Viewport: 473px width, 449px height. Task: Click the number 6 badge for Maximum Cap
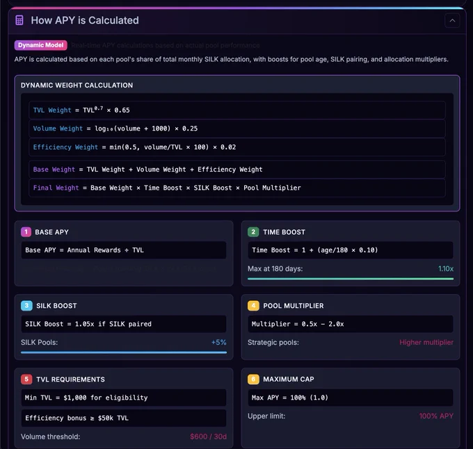253,379
